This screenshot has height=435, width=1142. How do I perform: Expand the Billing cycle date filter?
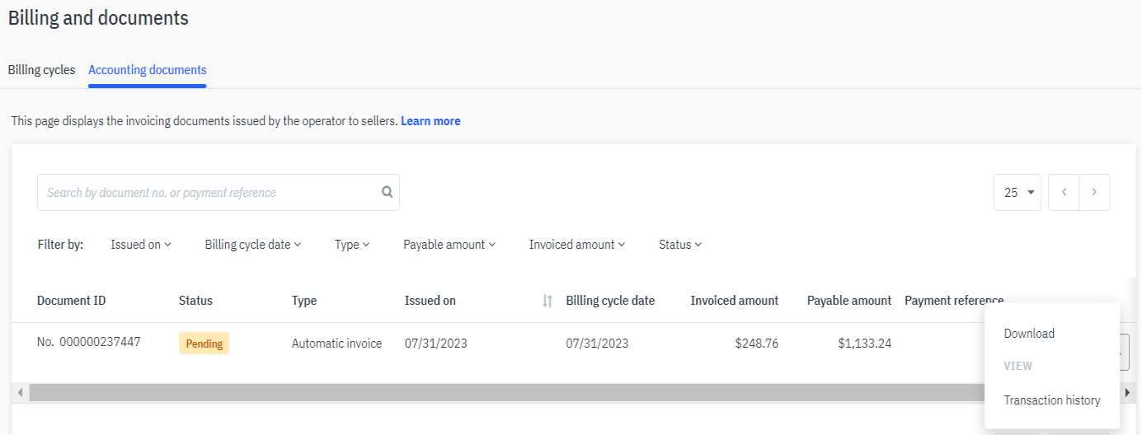253,245
